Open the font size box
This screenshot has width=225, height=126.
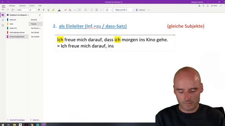pyautogui.click(x=32, y=10)
